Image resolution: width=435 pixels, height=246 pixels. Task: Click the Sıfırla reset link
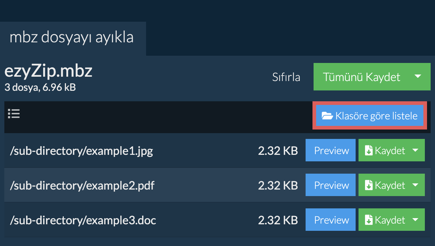[x=286, y=77]
